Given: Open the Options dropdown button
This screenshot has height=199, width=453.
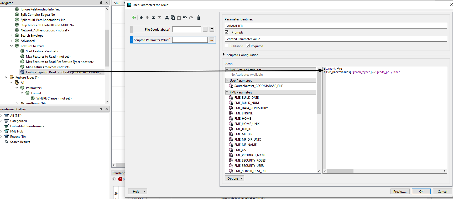Looking at the screenshot, I should pyautogui.click(x=235, y=178).
